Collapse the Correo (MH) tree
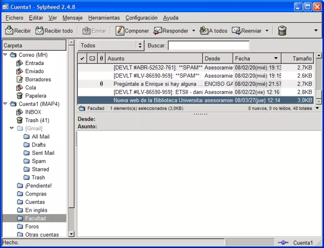The width and height of the screenshot is (324, 248). tap(5, 55)
